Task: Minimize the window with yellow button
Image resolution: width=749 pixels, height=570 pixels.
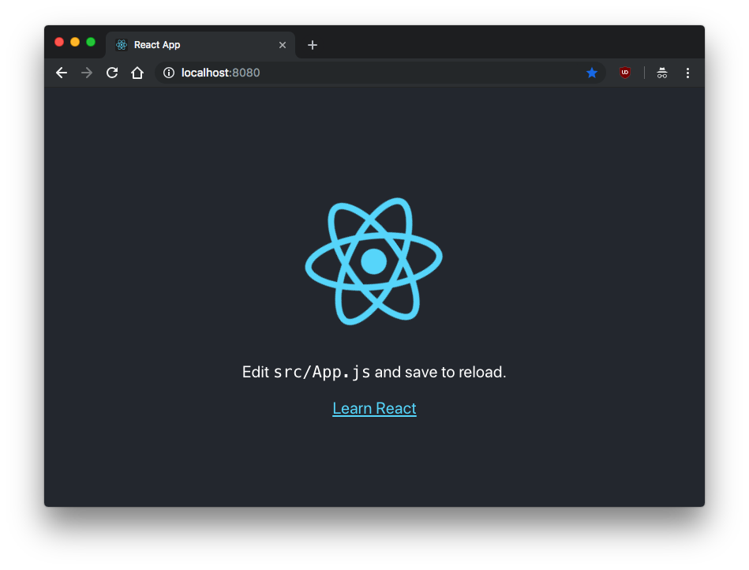Action: pos(75,42)
